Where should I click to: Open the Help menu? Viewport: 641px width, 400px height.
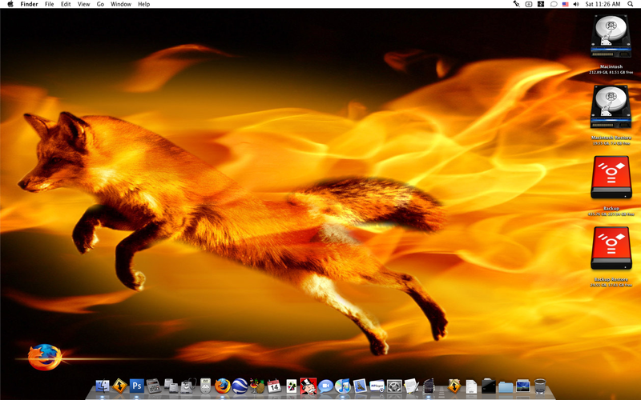[x=144, y=4]
